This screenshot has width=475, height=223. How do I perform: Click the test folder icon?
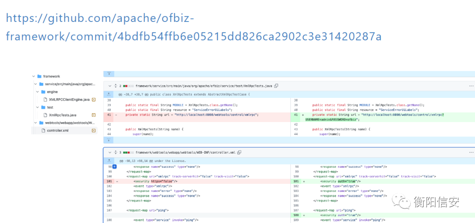coord(43,107)
